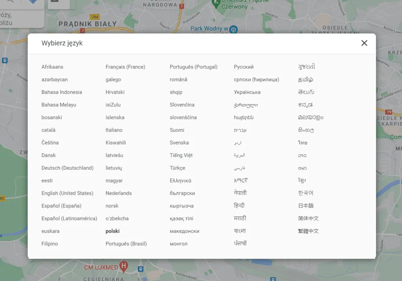This screenshot has height=281, width=402.
Task: Select Español (Latinoamérica) option
Action: tap(69, 218)
